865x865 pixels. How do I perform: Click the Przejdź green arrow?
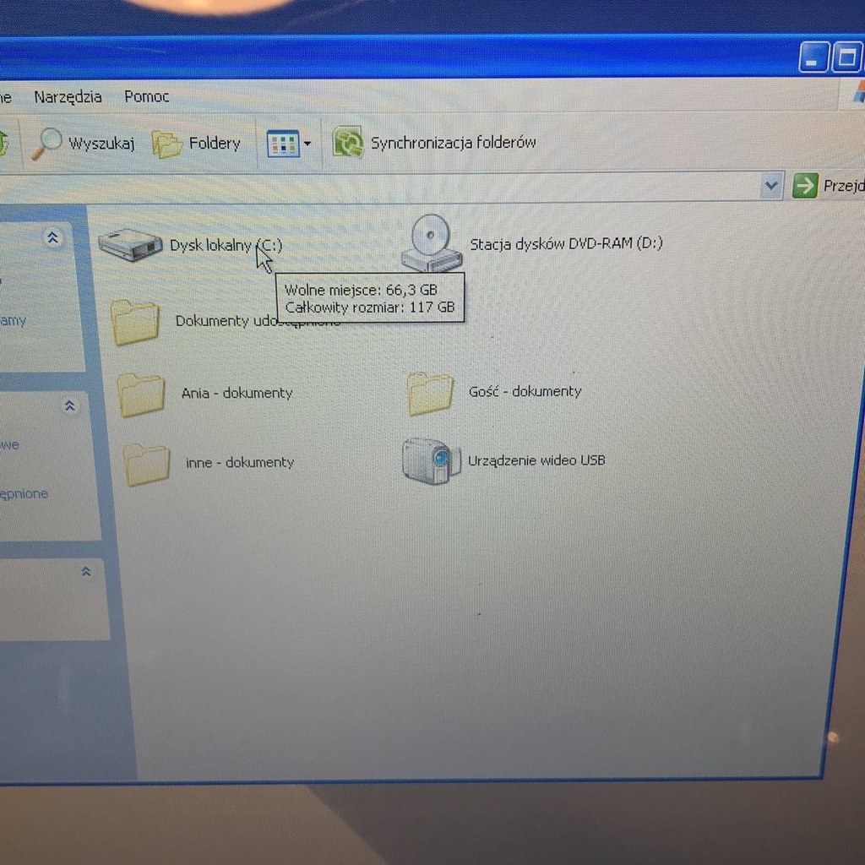[805, 185]
